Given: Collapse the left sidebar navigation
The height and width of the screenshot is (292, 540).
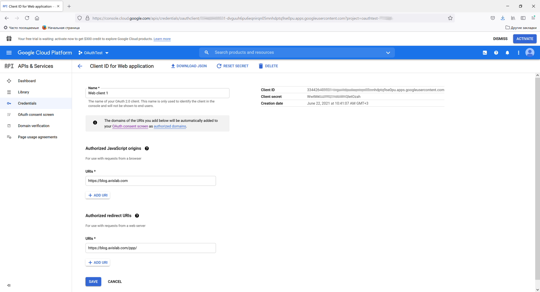Looking at the screenshot, I should point(9,285).
